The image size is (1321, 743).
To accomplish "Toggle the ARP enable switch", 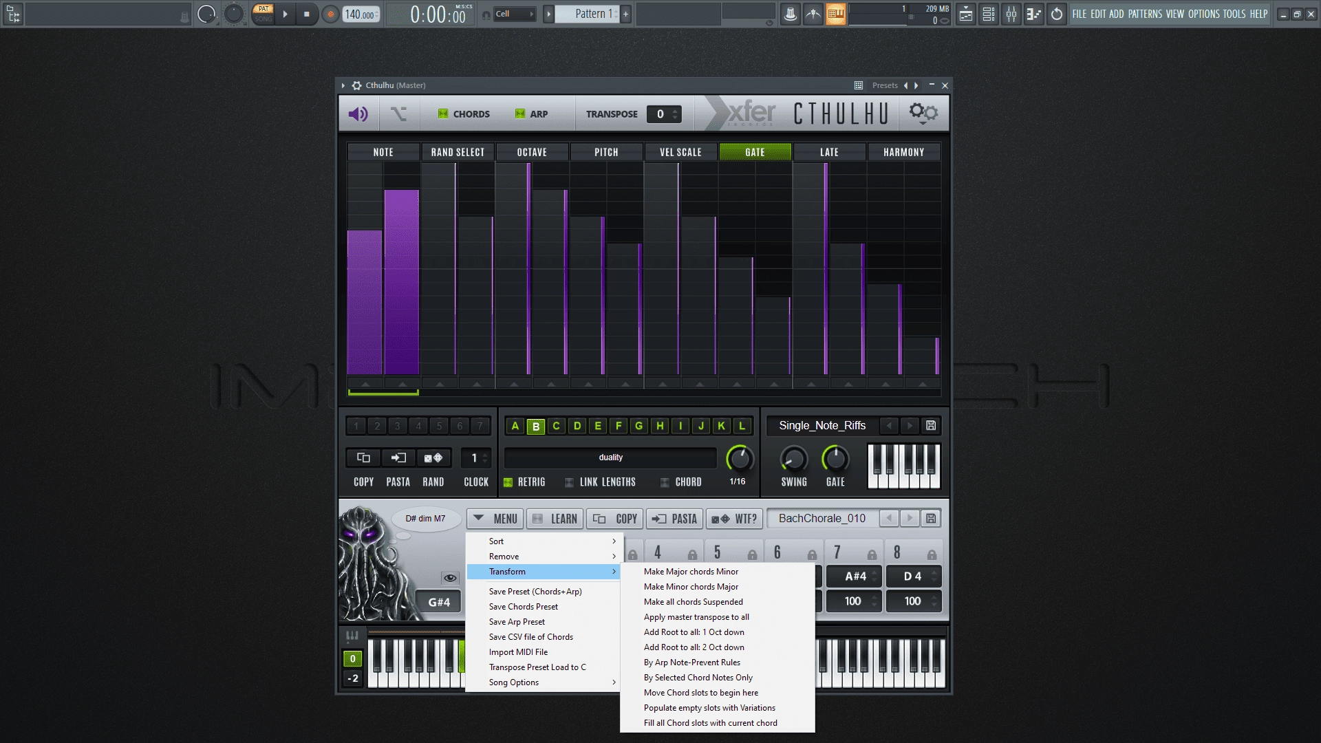I will (x=520, y=114).
